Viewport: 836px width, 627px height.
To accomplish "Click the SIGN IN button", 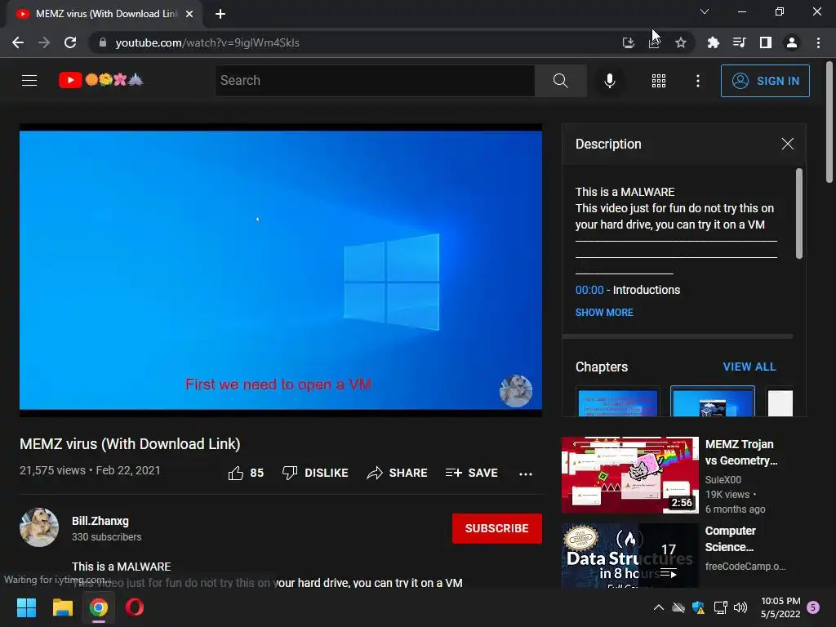I will tap(765, 81).
